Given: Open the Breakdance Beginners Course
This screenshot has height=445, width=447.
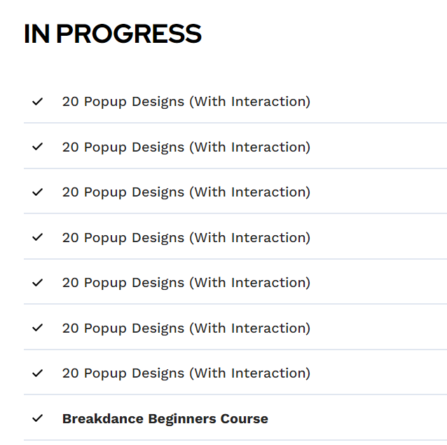Looking at the screenshot, I should pyautogui.click(x=165, y=418).
